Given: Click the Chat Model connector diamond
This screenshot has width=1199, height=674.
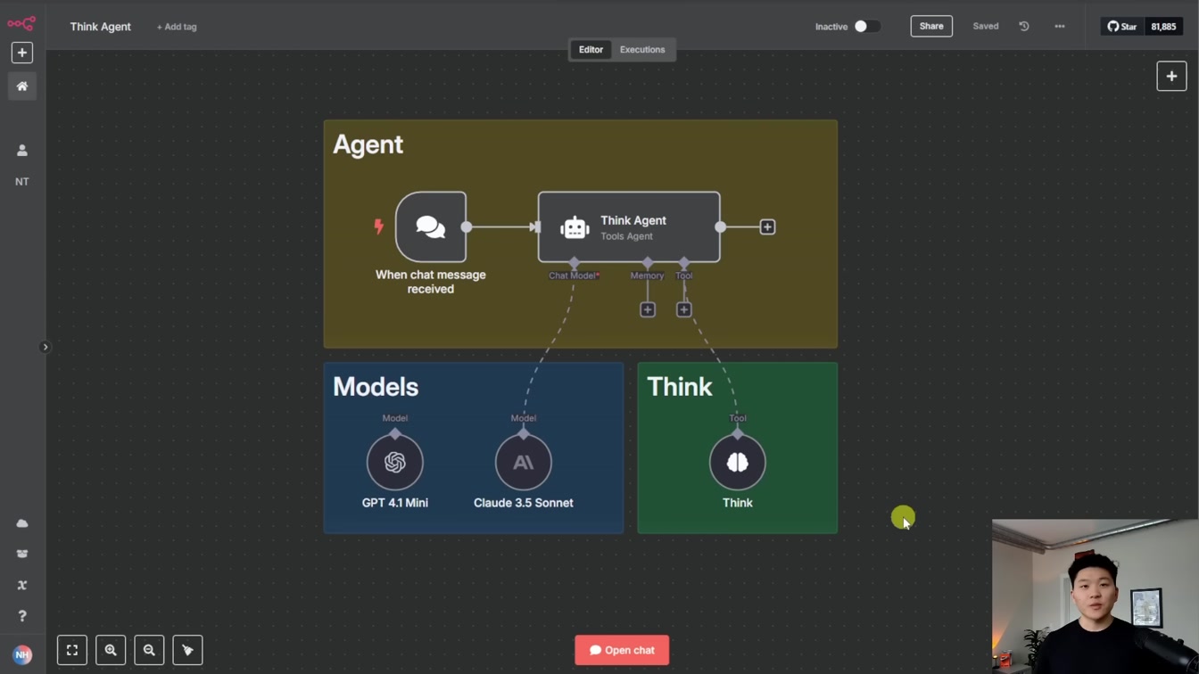Looking at the screenshot, I should (574, 263).
